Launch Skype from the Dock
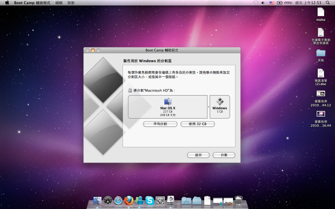Image resolution: width=335 pixels, height=209 pixels. click(150, 201)
